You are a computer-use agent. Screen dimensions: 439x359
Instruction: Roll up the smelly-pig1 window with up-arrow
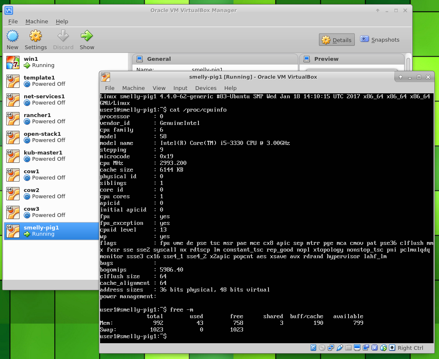point(401,77)
